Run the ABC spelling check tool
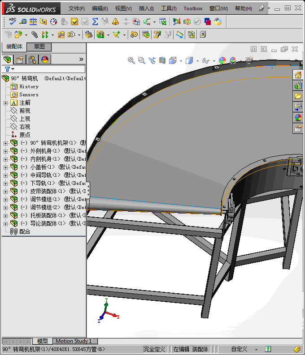This screenshot has height=355, width=305. pos(12,21)
